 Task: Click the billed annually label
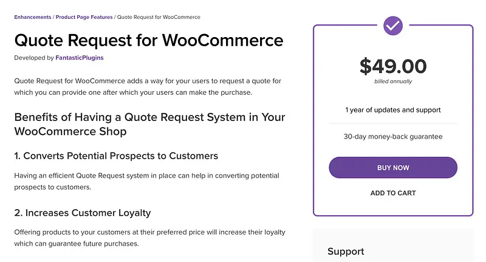[x=393, y=81]
